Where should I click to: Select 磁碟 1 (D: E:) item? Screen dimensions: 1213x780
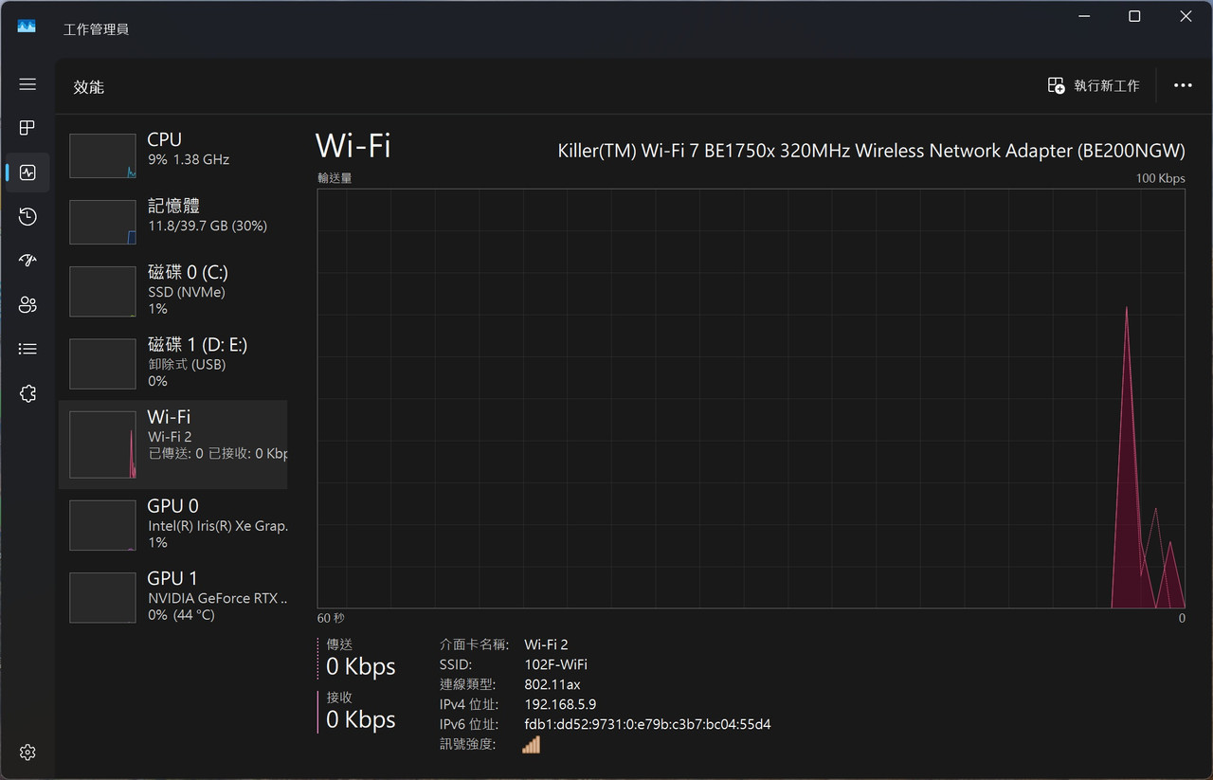[173, 364]
